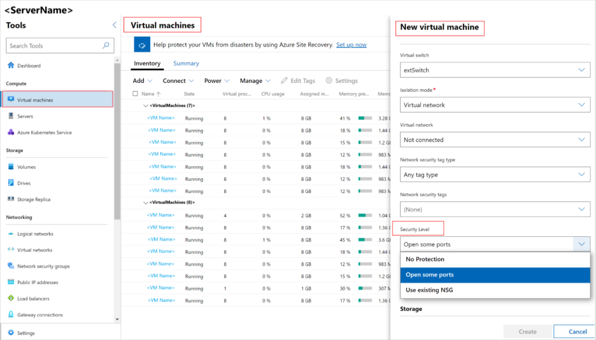Viewport: 596px width, 340px height.
Task: Open the VM Name link with 41 % memory
Action: pyautogui.click(x=161, y=118)
